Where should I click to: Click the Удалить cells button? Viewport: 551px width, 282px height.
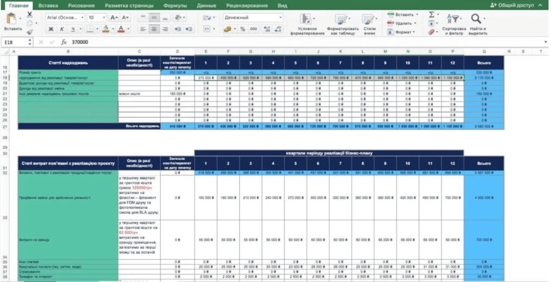pyautogui.click(x=402, y=23)
